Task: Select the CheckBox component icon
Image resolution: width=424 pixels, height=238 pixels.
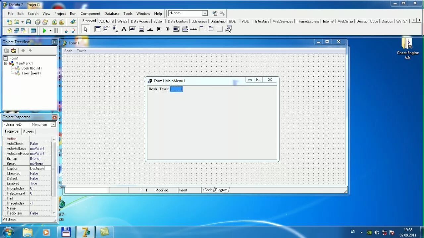Action: pyautogui.click(x=159, y=29)
